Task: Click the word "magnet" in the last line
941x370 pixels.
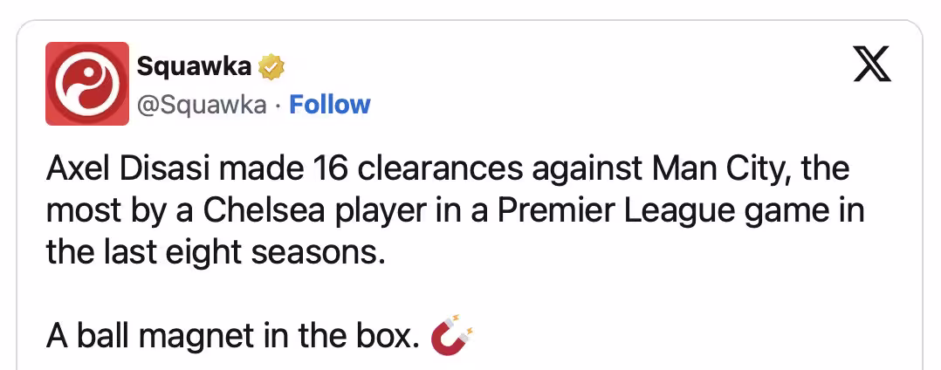Action: coord(196,336)
